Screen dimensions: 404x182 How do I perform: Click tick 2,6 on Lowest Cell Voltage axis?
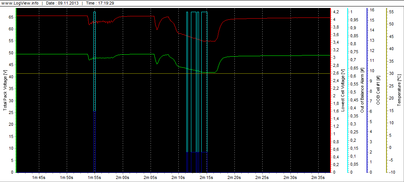[335, 73]
